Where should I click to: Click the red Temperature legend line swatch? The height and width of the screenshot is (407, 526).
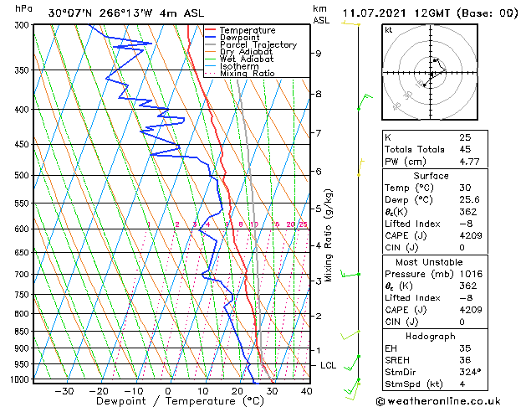tap(211, 30)
